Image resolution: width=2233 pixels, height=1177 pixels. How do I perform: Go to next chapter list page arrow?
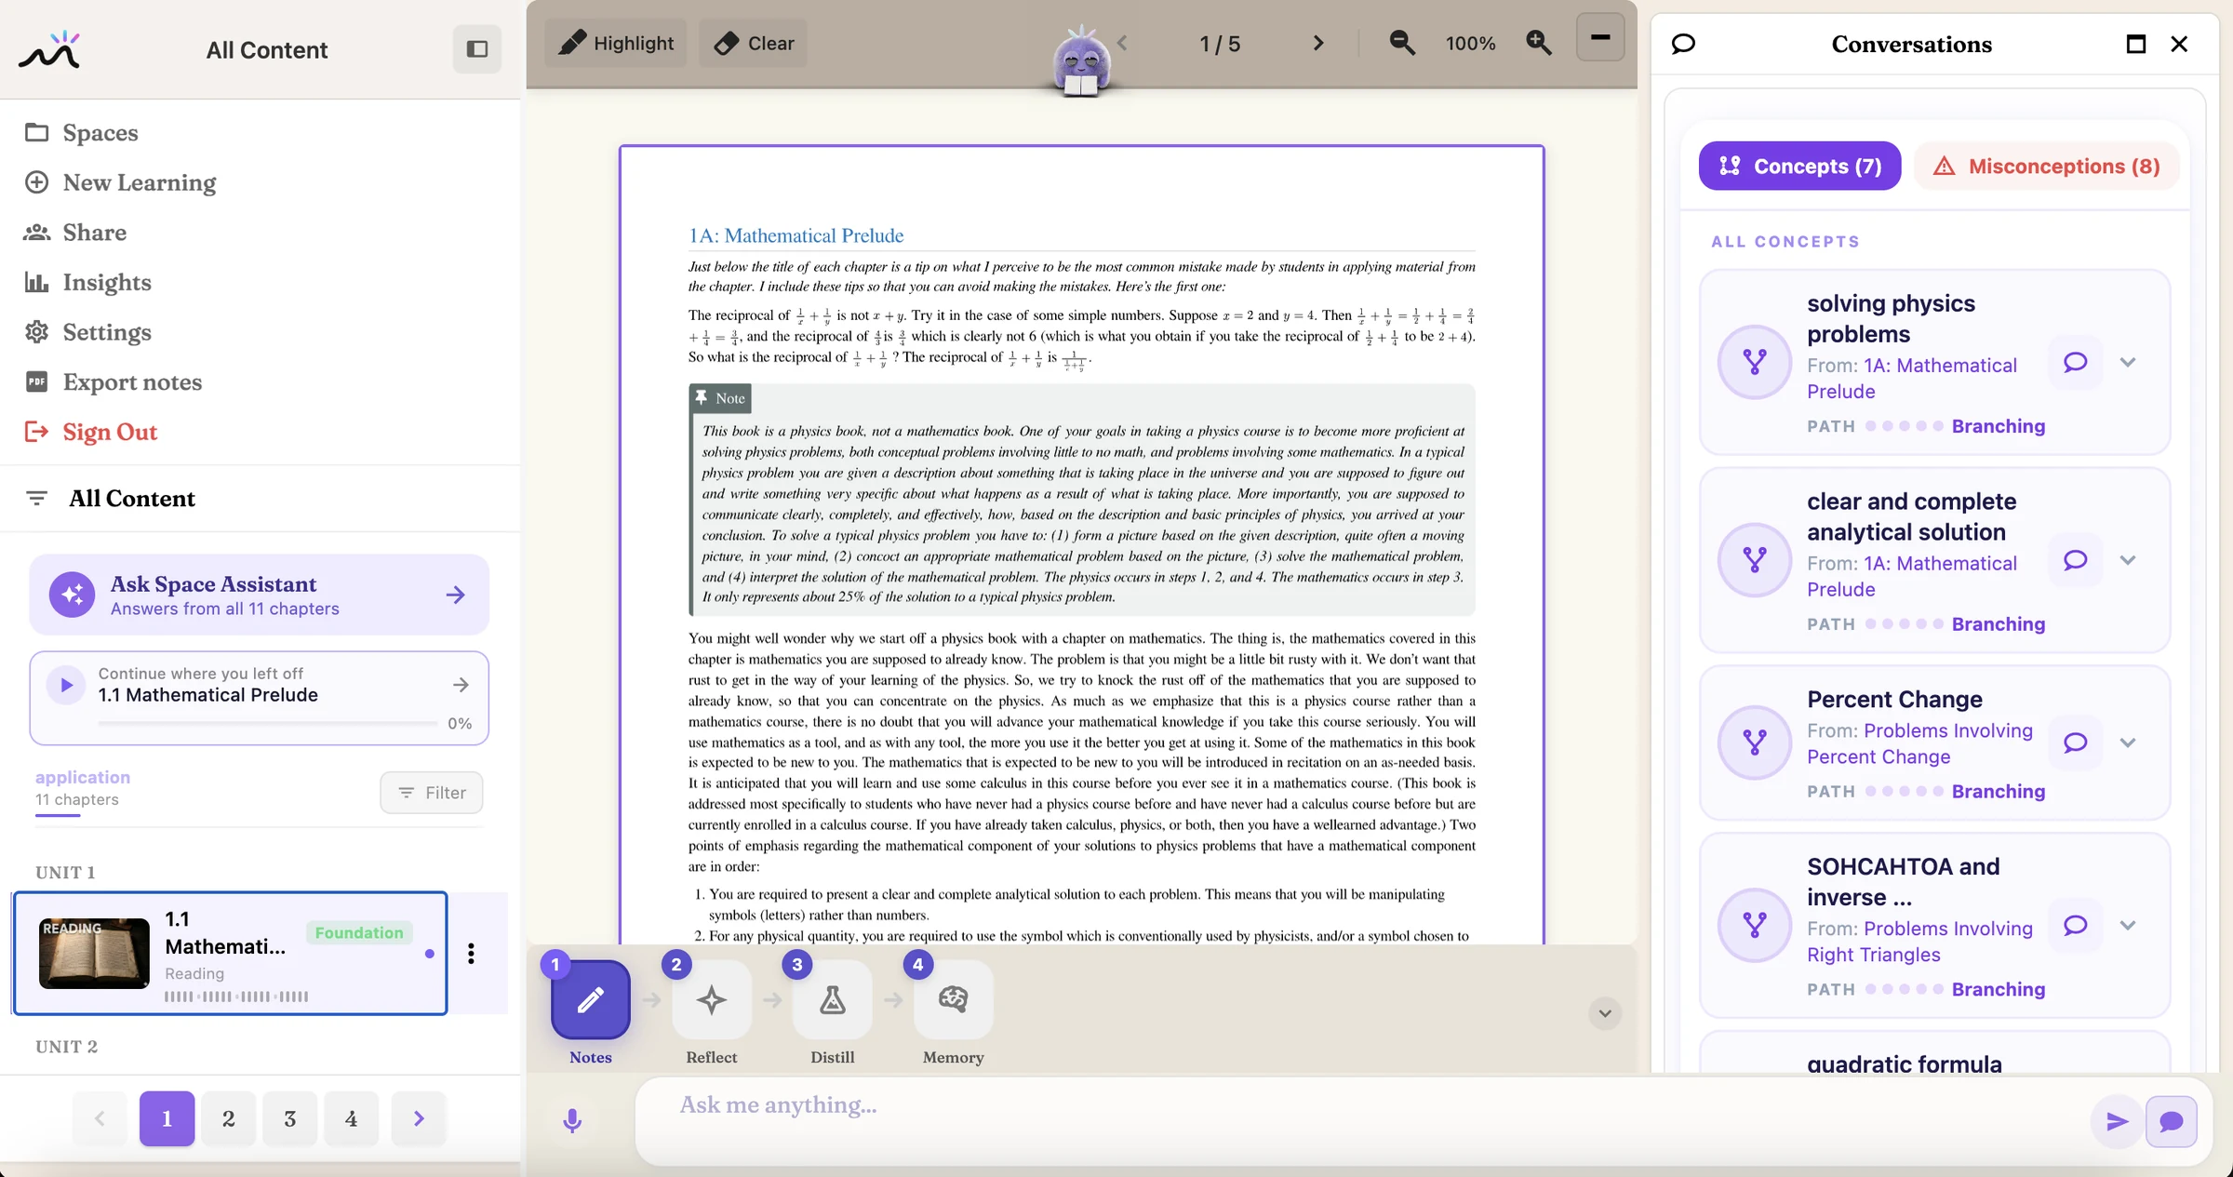pyautogui.click(x=419, y=1118)
